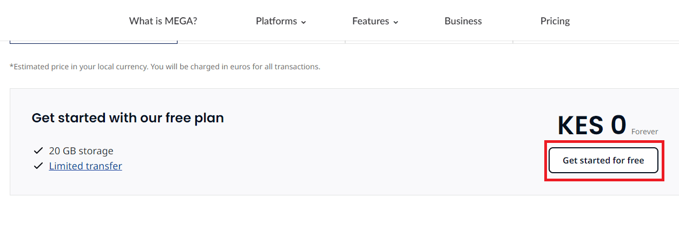This screenshot has height=249, width=679.
Task: Go to the Business page
Action: [463, 21]
